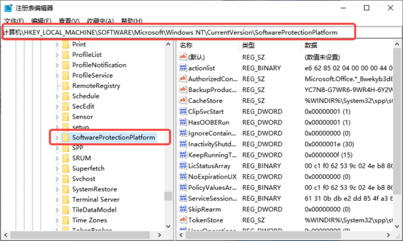Screen dimensions: 403x241
Task: Click the tree pane vertical scrollbar thumb
Action: (168, 196)
